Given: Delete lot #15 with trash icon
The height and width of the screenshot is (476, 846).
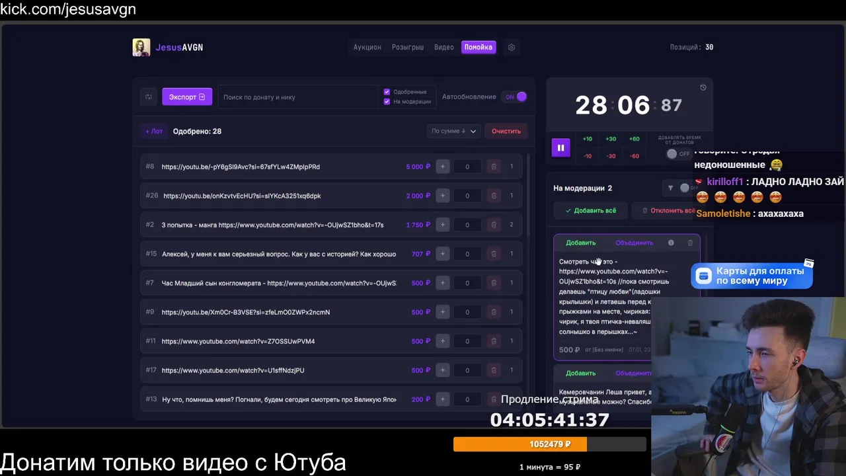Looking at the screenshot, I should pos(493,254).
